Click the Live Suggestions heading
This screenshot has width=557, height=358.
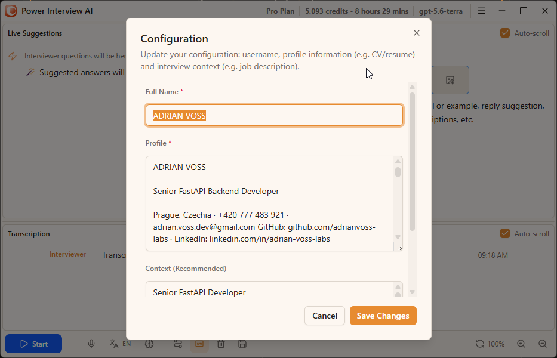click(x=35, y=33)
